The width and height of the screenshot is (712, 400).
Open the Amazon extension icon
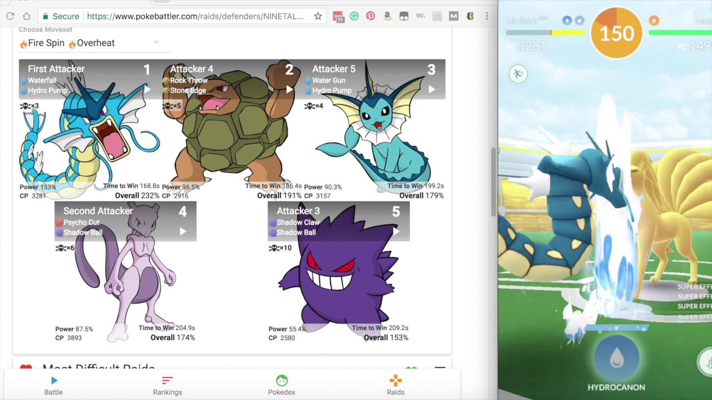[387, 16]
